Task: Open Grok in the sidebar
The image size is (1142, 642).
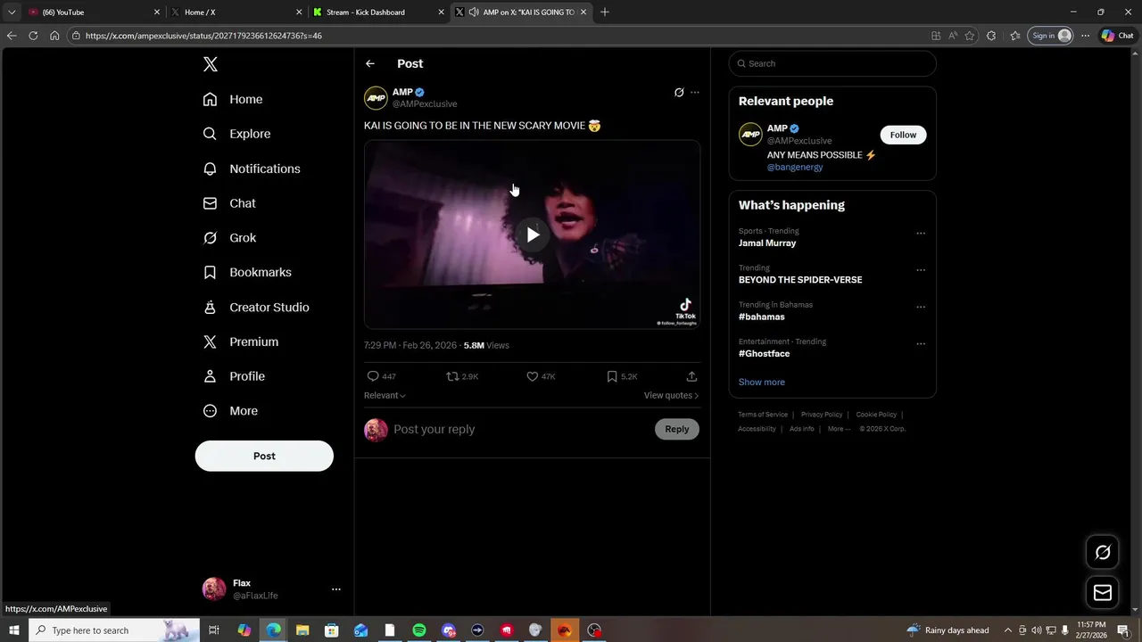Action: pyautogui.click(x=229, y=238)
